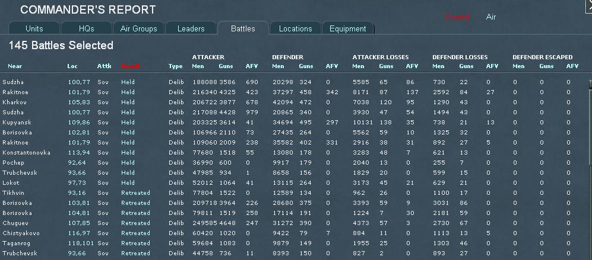
Task: Select the Battles tab
Action: [243, 28]
